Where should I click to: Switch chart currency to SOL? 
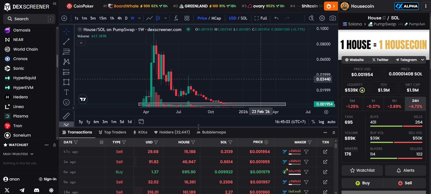coord(244,18)
